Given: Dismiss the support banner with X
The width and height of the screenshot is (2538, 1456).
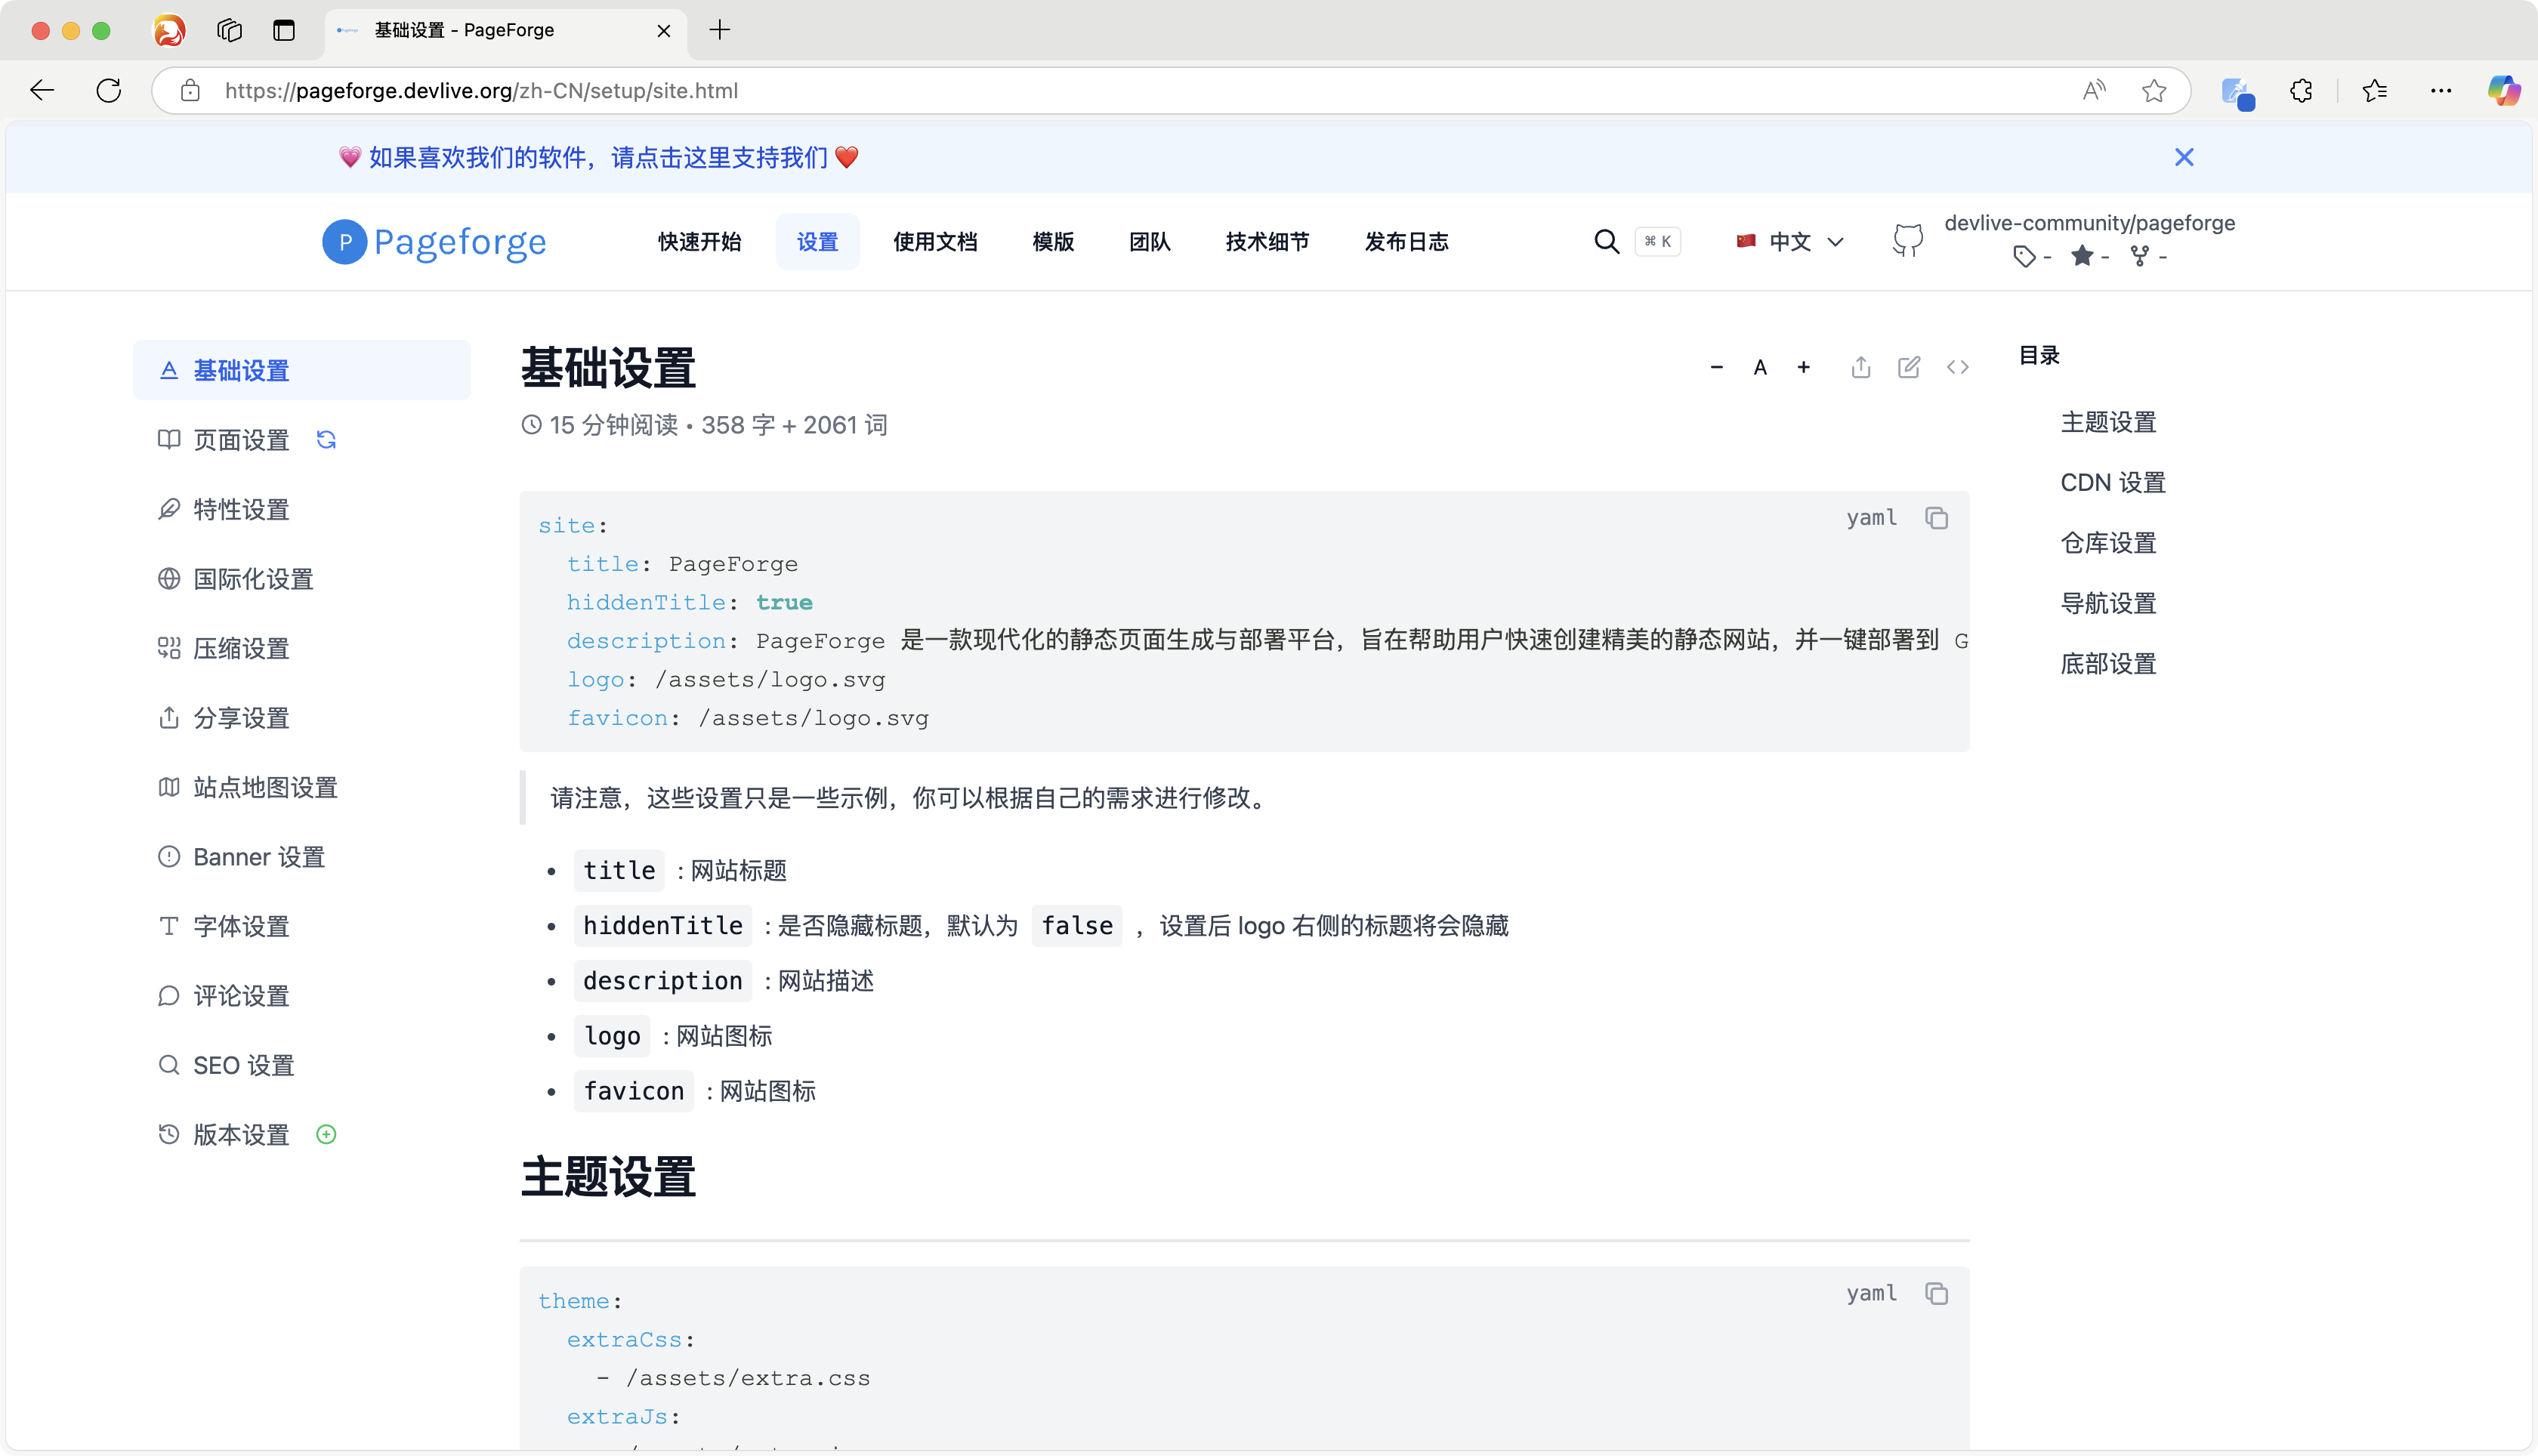Looking at the screenshot, I should [x=2184, y=157].
